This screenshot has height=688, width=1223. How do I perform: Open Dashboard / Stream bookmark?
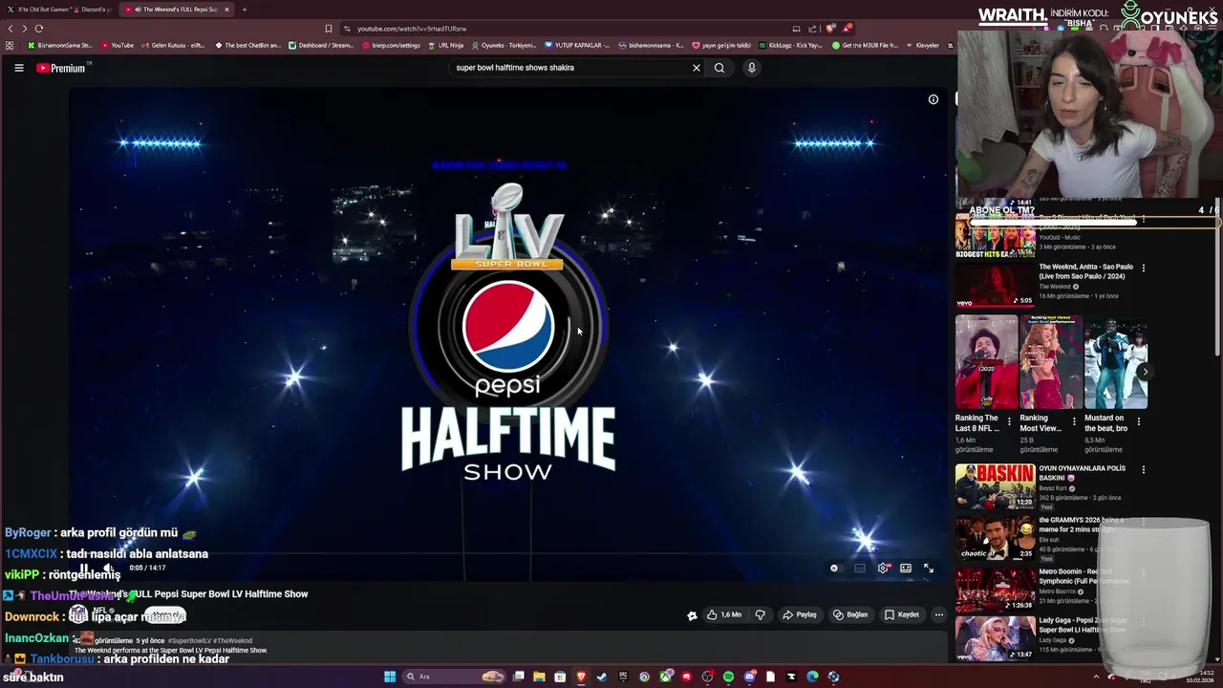322,45
